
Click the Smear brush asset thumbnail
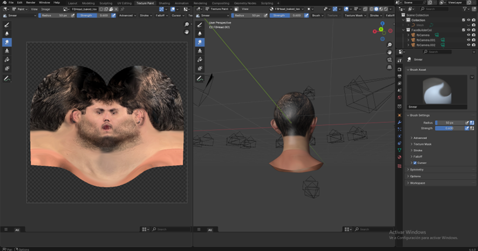(437, 90)
